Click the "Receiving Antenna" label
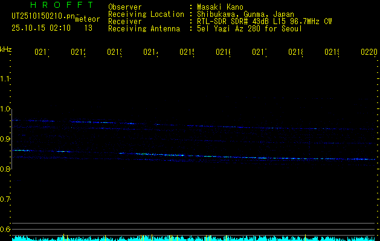 [x=144, y=29]
